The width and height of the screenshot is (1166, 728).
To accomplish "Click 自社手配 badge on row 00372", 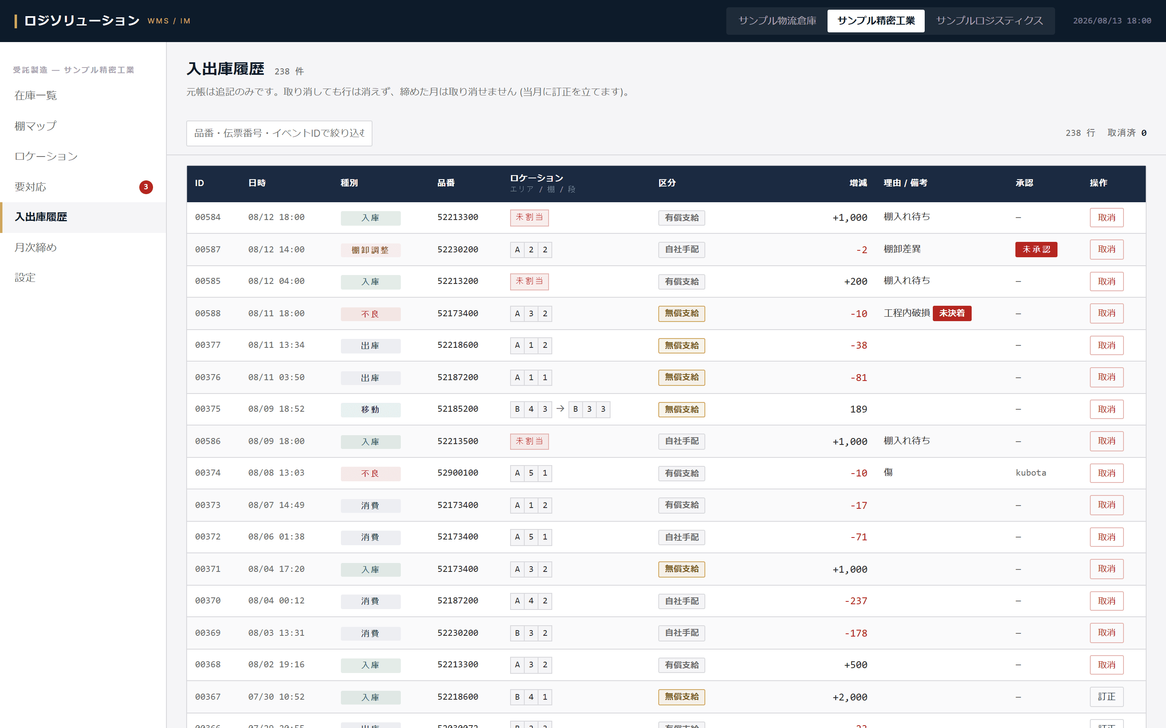I will (681, 538).
